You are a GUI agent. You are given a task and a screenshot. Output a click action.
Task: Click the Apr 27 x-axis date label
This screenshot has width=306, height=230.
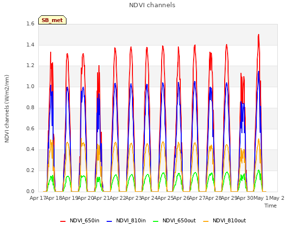point(197,198)
